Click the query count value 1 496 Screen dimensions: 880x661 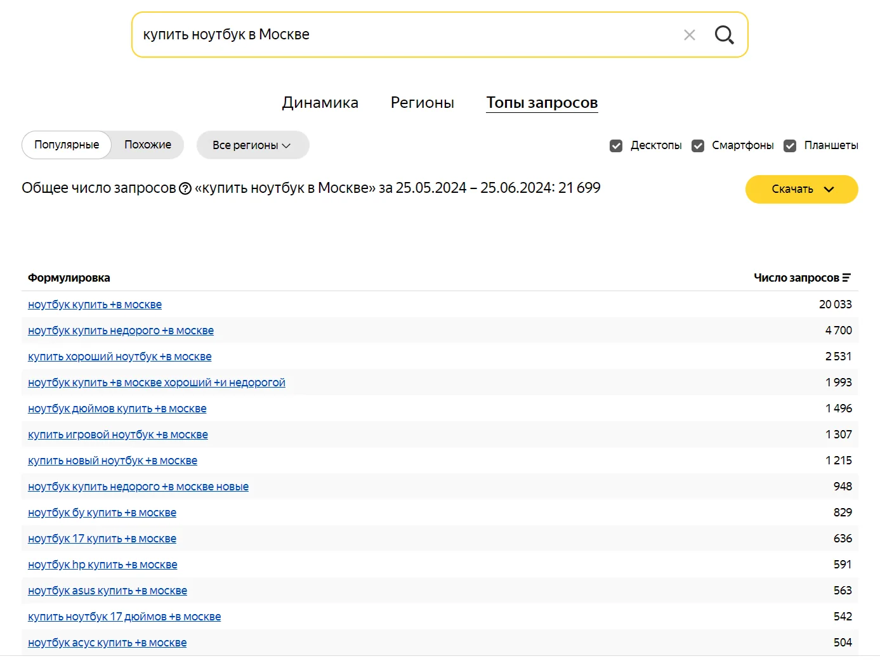coord(838,409)
